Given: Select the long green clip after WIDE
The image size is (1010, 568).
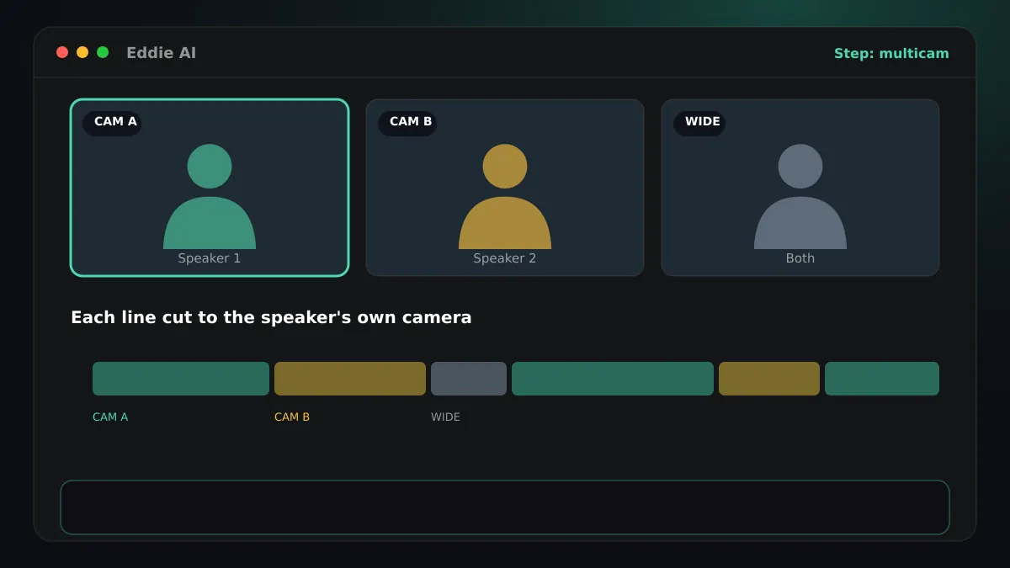Looking at the screenshot, I should 613,379.
